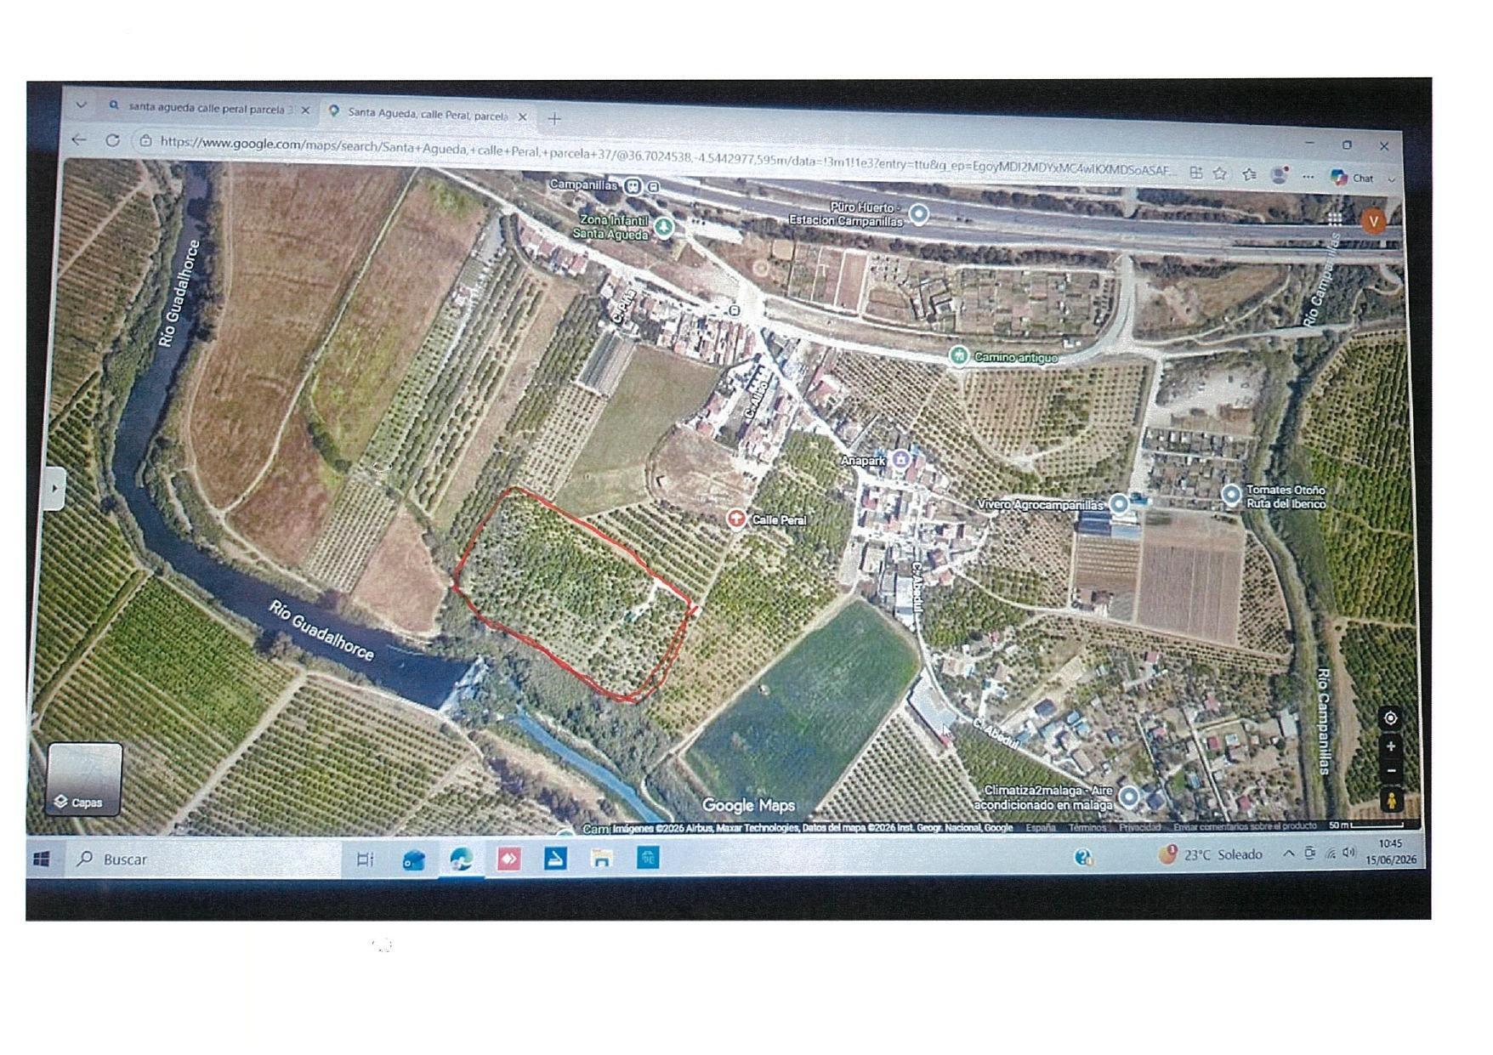The height and width of the screenshot is (1055, 1493).
Task: Expand the tab list chevron at top left
Action: coord(81,105)
